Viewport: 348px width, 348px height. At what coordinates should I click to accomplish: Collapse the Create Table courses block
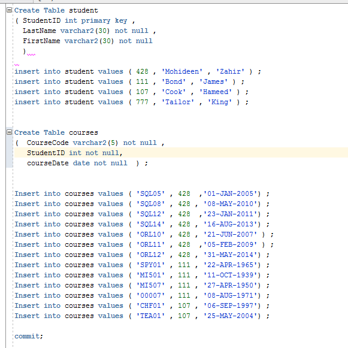[10, 132]
